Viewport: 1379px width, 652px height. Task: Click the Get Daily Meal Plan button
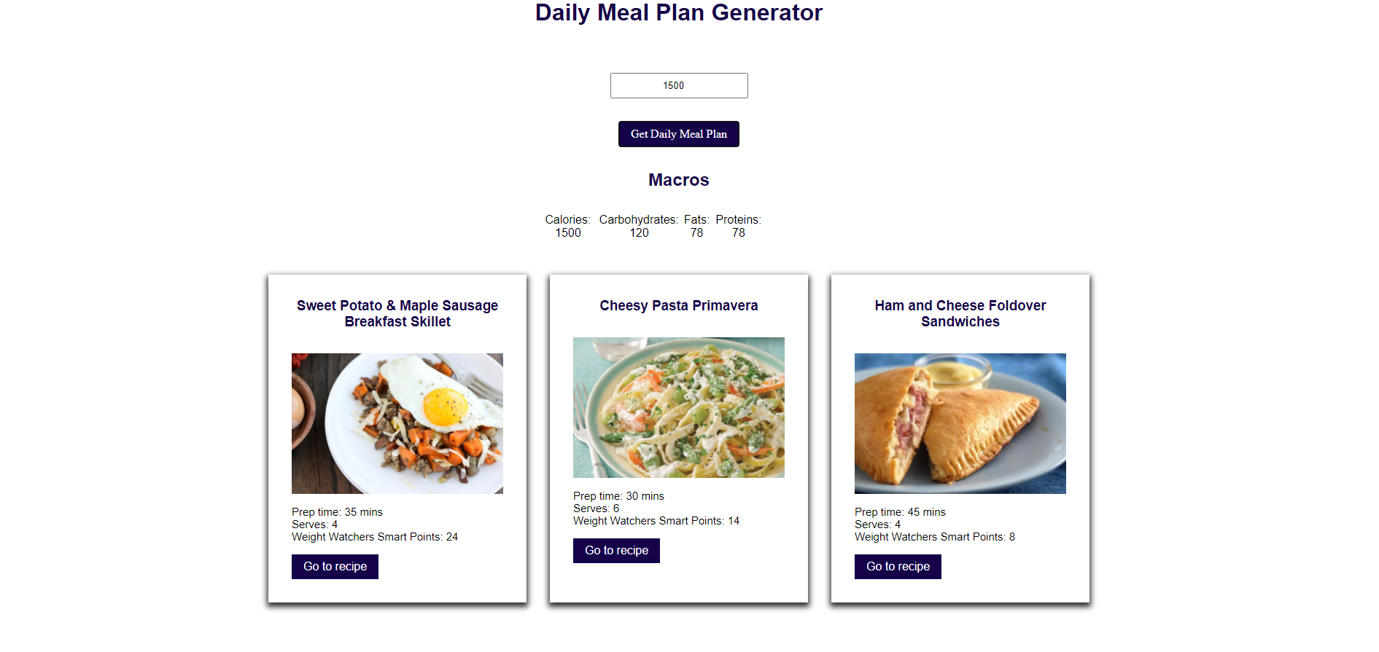pyautogui.click(x=679, y=134)
